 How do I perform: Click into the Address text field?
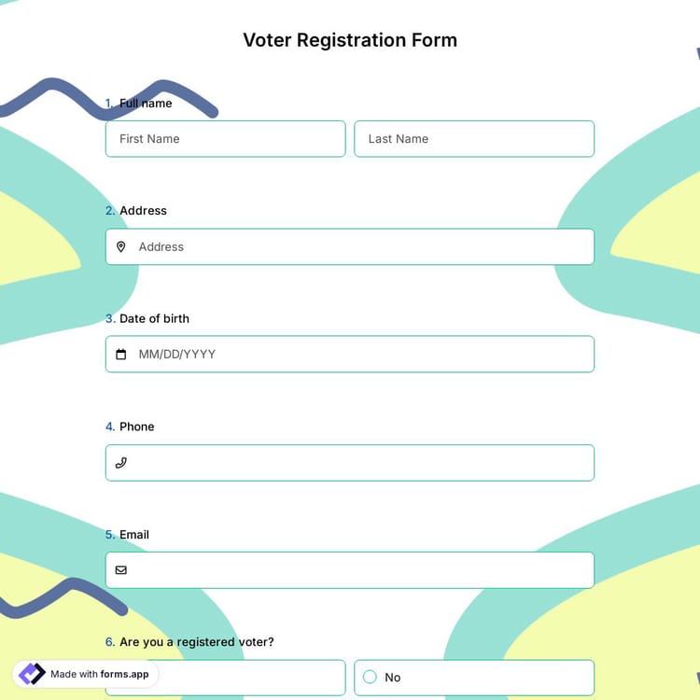359,247
